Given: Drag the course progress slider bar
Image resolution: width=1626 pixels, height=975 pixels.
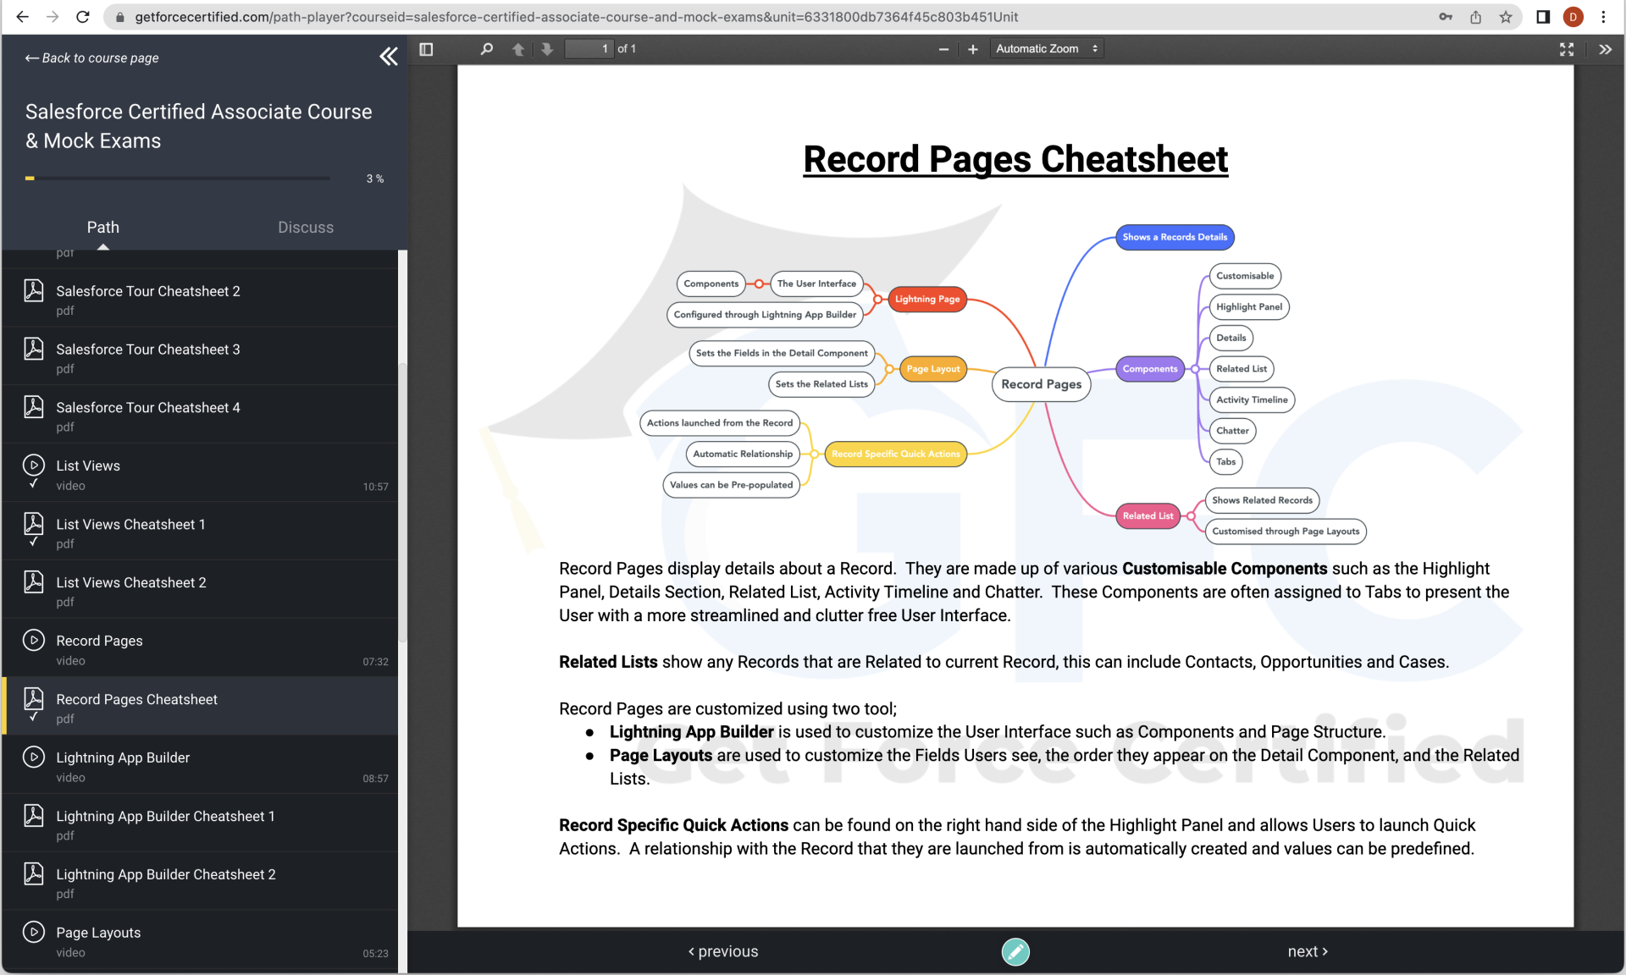Looking at the screenshot, I should (31, 178).
